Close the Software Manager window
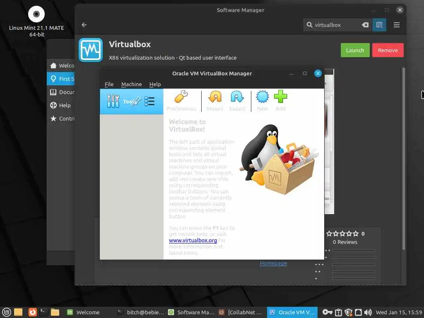The height and width of the screenshot is (318, 424). (400, 10)
